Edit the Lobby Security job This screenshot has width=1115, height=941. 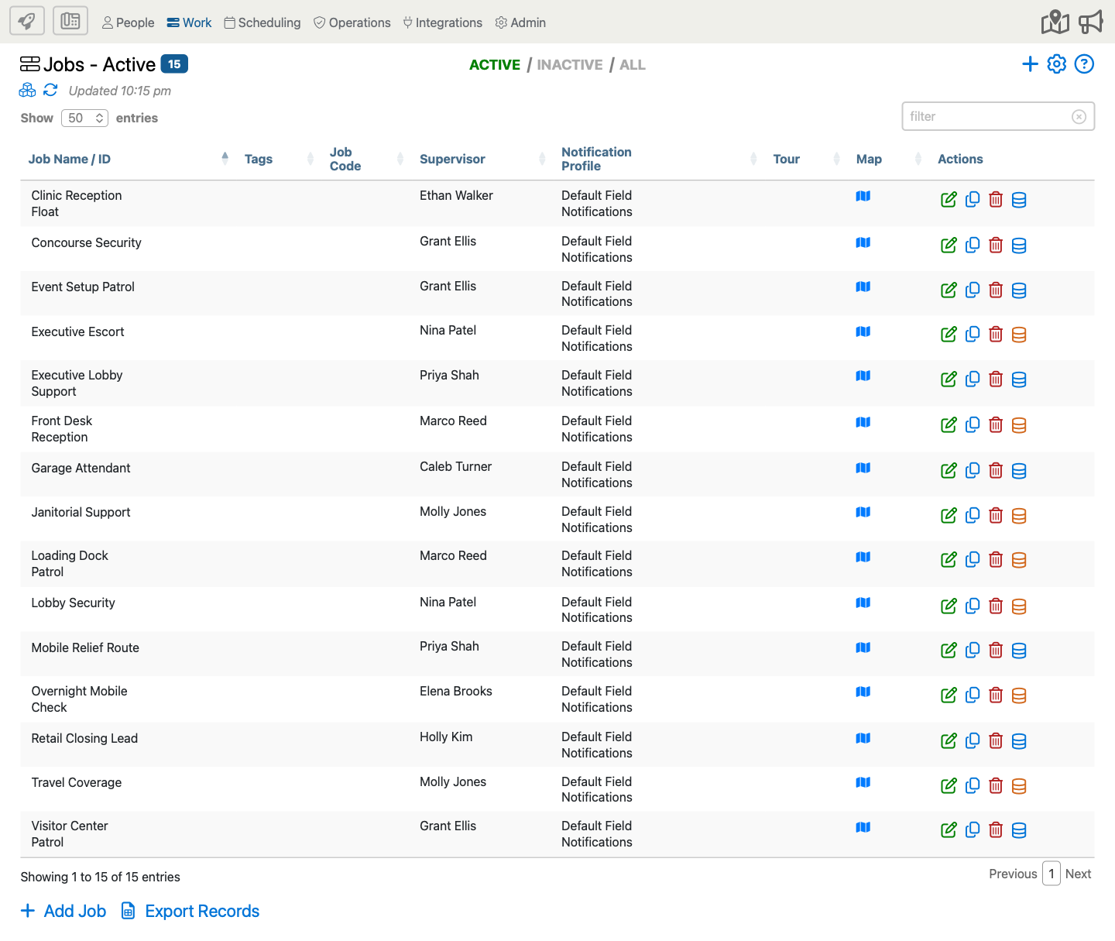pyautogui.click(x=949, y=606)
